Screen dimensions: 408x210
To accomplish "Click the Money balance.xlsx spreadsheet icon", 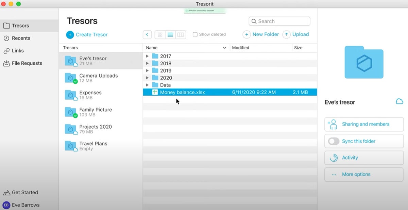I will pyautogui.click(x=155, y=92).
